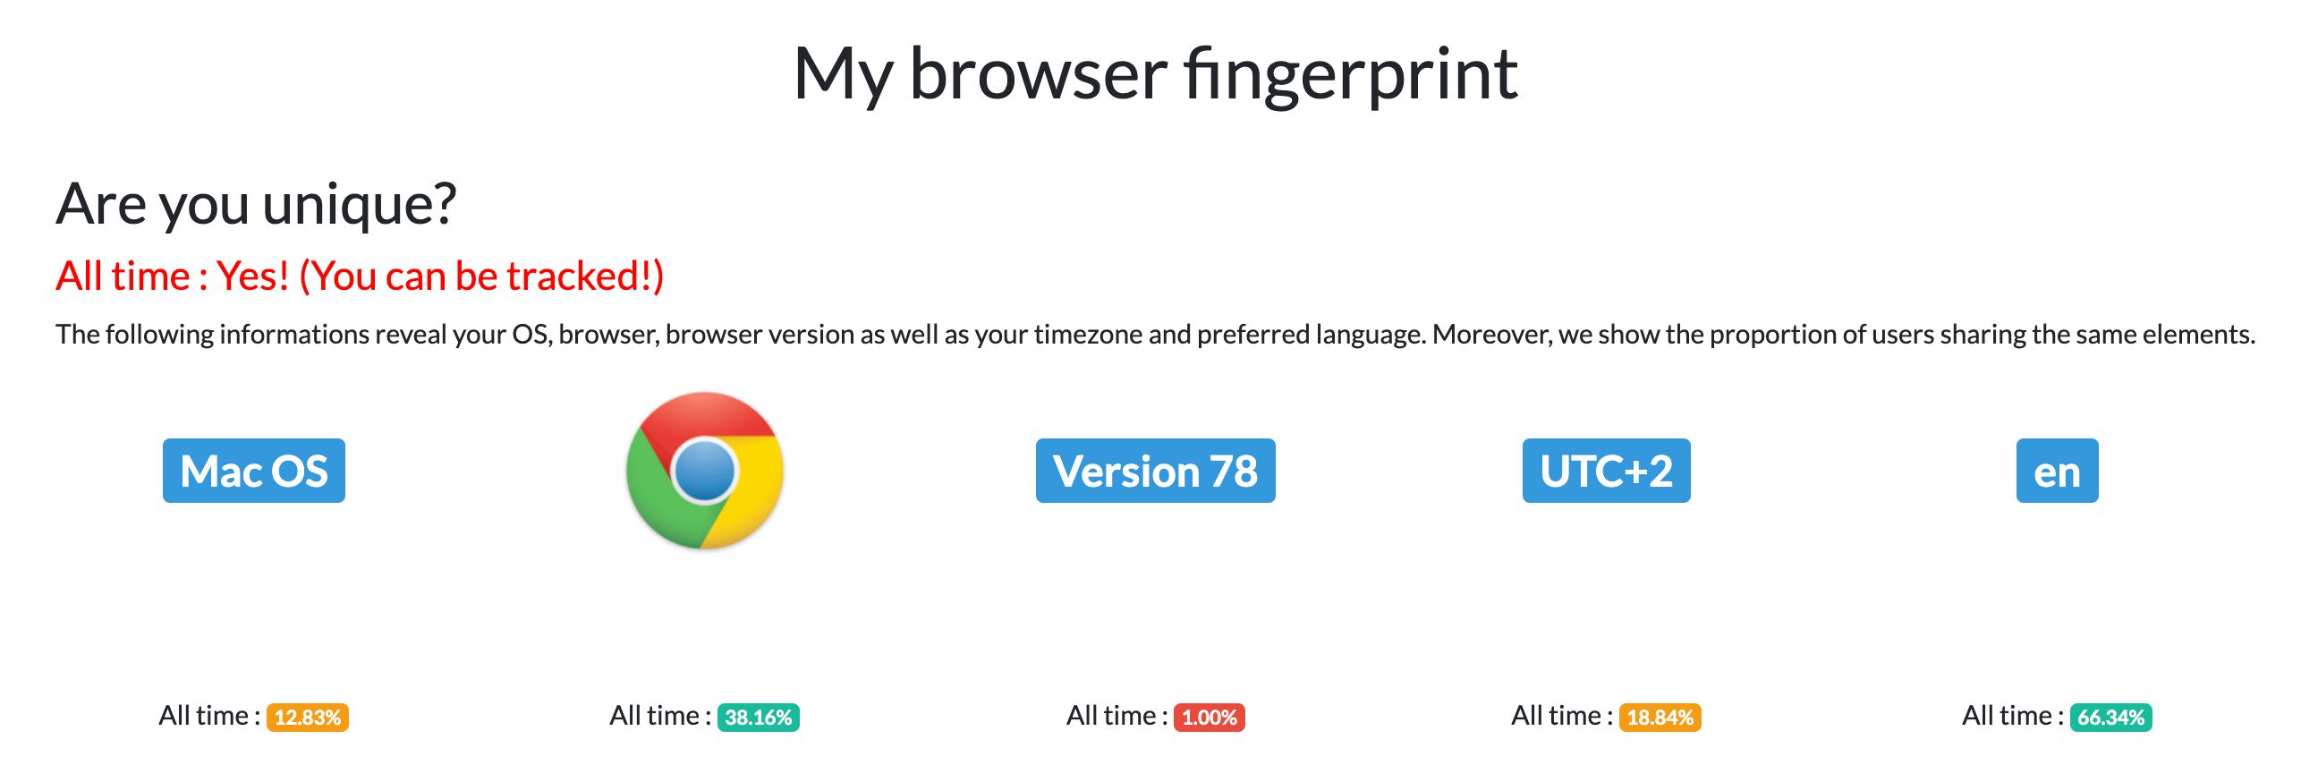
Task: Click All time label under Chrome logo
Action: 660,716
